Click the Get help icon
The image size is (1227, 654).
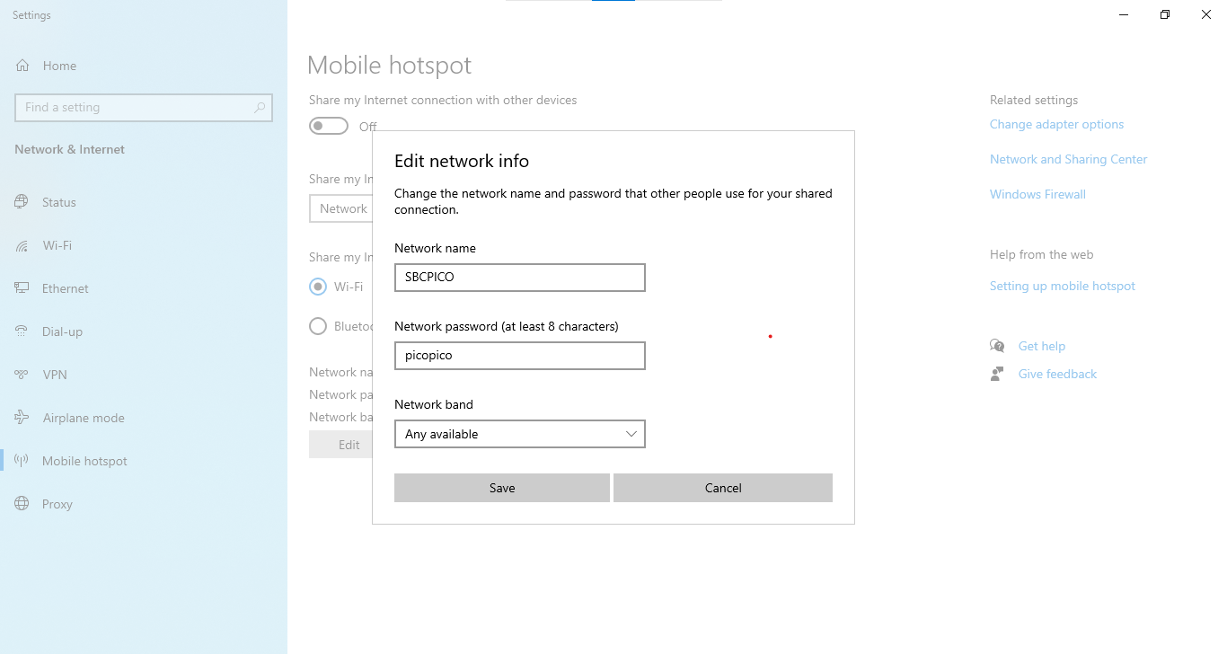click(x=997, y=345)
